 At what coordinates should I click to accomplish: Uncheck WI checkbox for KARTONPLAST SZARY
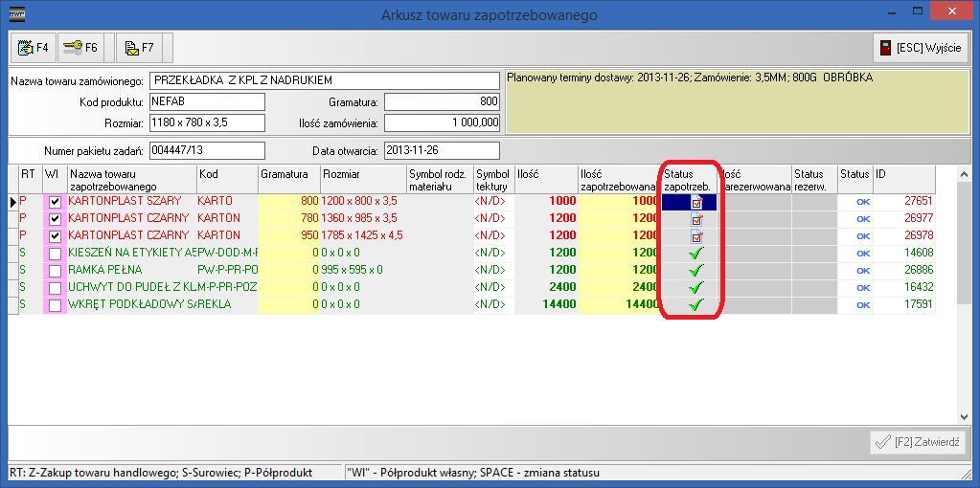tap(55, 202)
